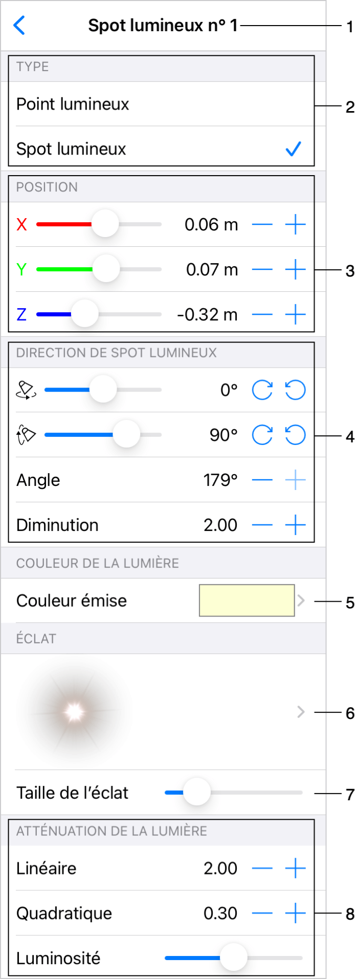Open the Couleur émise chevron
355x979 pixels.
click(301, 601)
